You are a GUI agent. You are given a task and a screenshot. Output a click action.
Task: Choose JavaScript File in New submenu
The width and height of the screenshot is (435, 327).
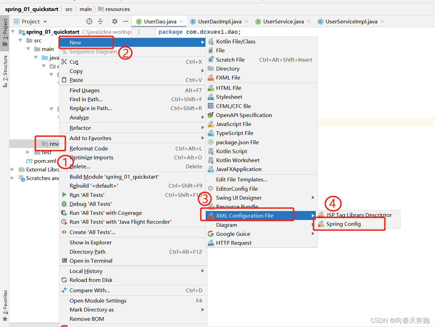coord(261,124)
